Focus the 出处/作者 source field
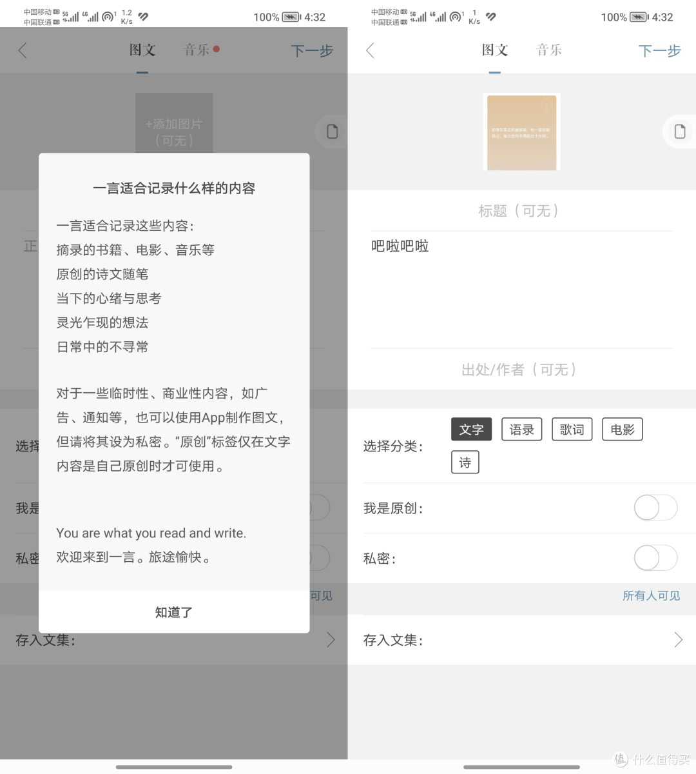 [522, 370]
